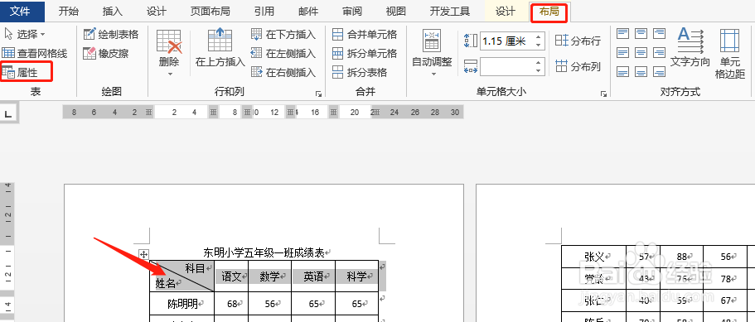Toggle 查看网格线 gridlines view
This screenshot has width=755, height=322.
click(x=34, y=53)
